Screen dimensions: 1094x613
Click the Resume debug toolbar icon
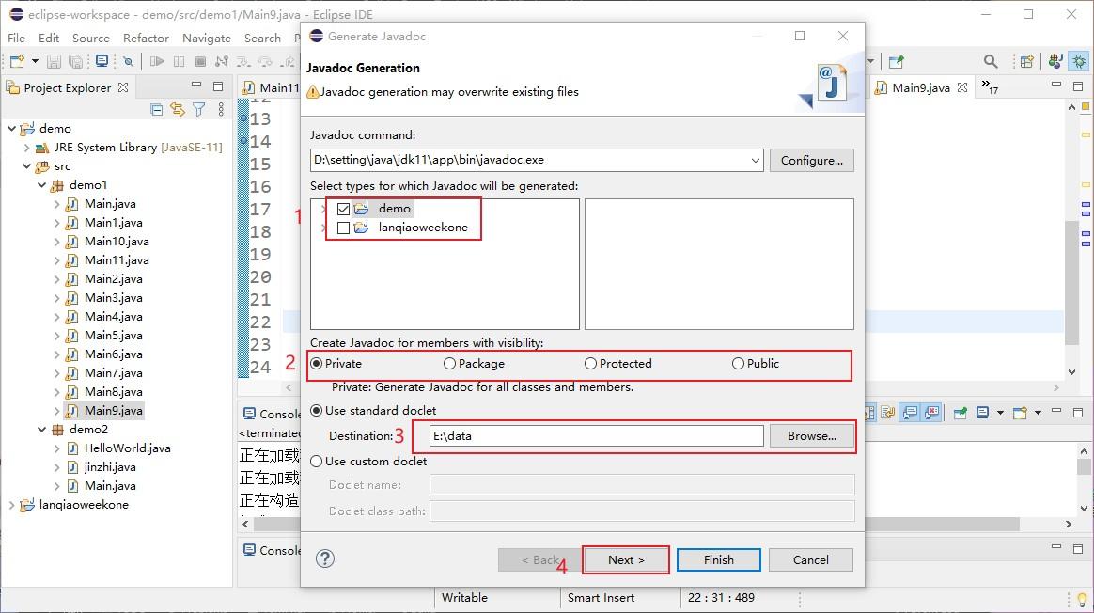coord(157,61)
